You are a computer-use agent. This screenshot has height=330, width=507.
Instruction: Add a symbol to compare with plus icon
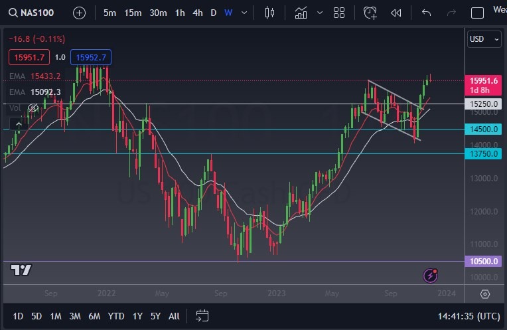(79, 13)
